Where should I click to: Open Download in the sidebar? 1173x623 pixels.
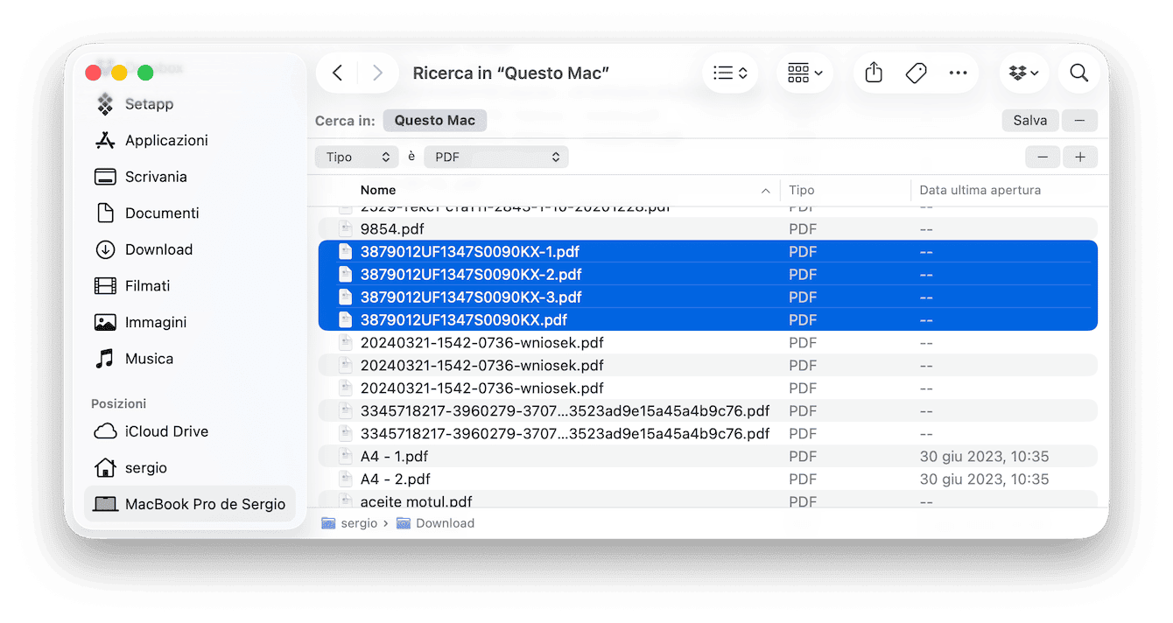(144, 249)
